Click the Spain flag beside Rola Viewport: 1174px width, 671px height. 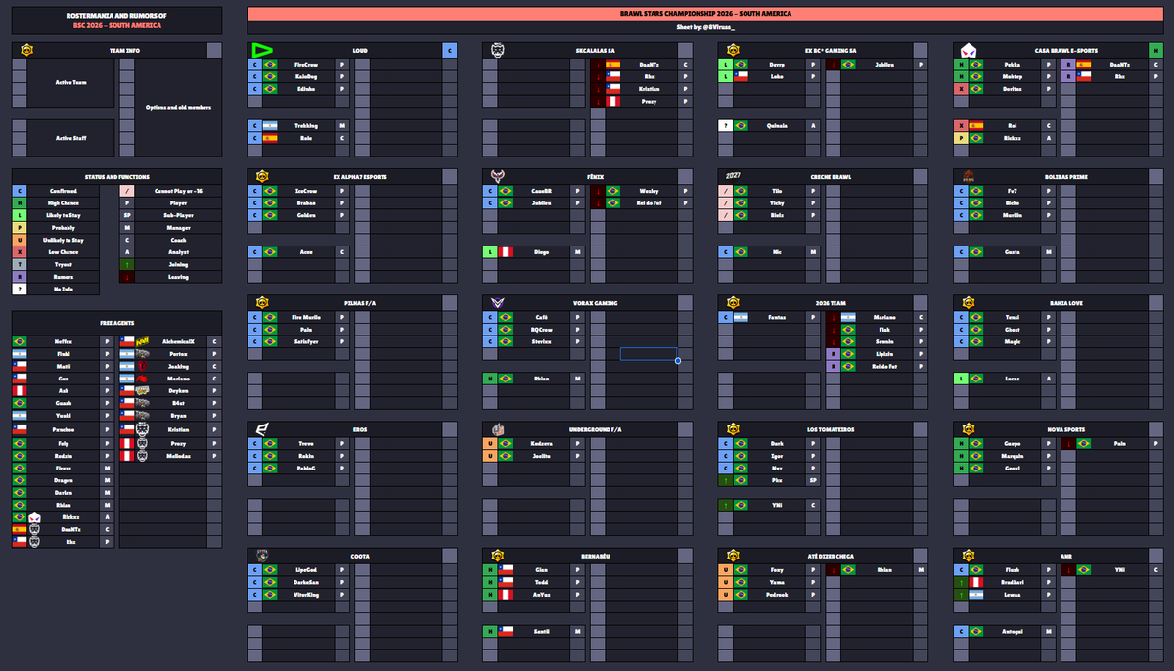coord(270,138)
